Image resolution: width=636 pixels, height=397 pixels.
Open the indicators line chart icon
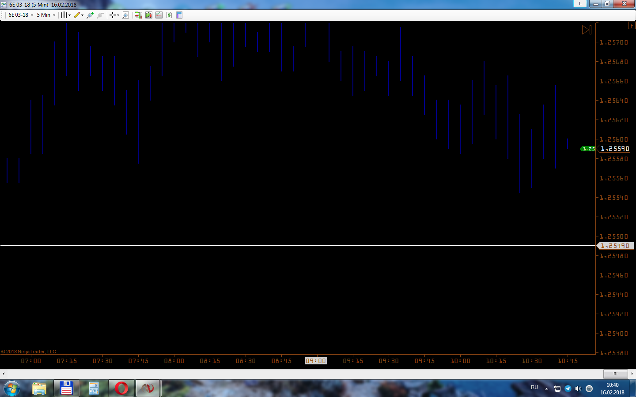pyautogui.click(x=159, y=15)
